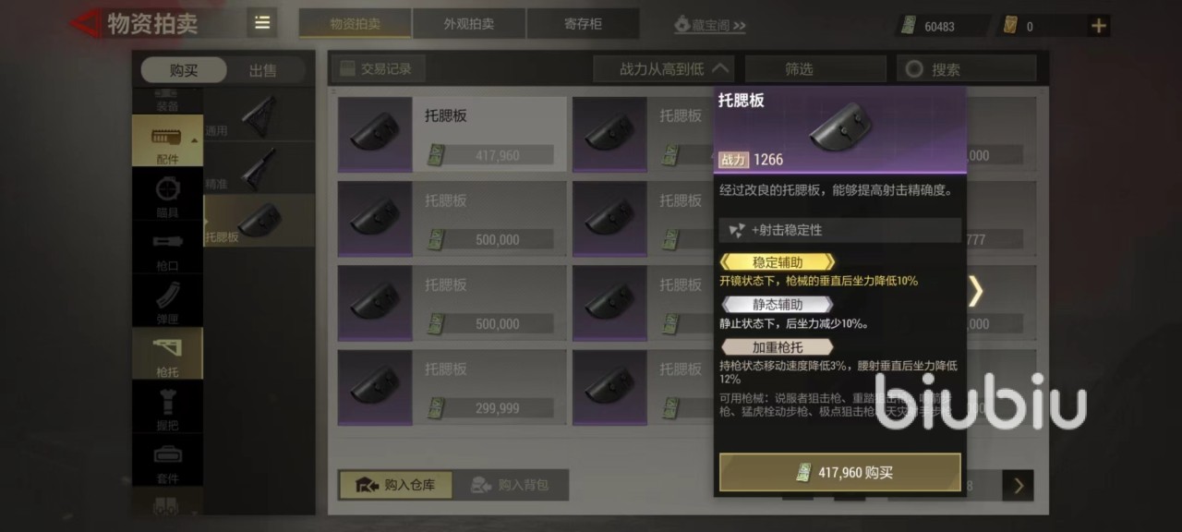Choose 购入仓库 purchase destination option
This screenshot has width=1182, height=532.
click(x=395, y=485)
